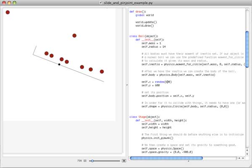Click the small zoom-out icon beside 75%

click(x=85, y=160)
